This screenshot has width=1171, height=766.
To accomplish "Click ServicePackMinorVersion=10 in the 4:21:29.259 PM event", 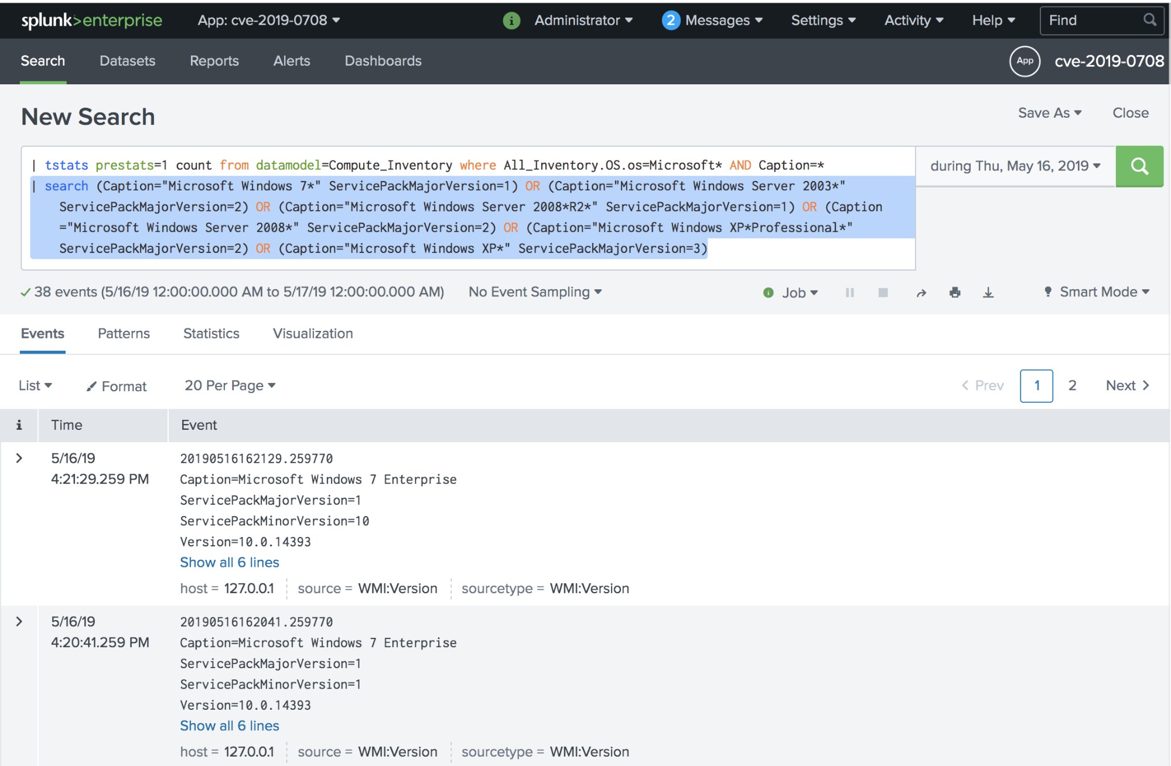I will pos(274,521).
